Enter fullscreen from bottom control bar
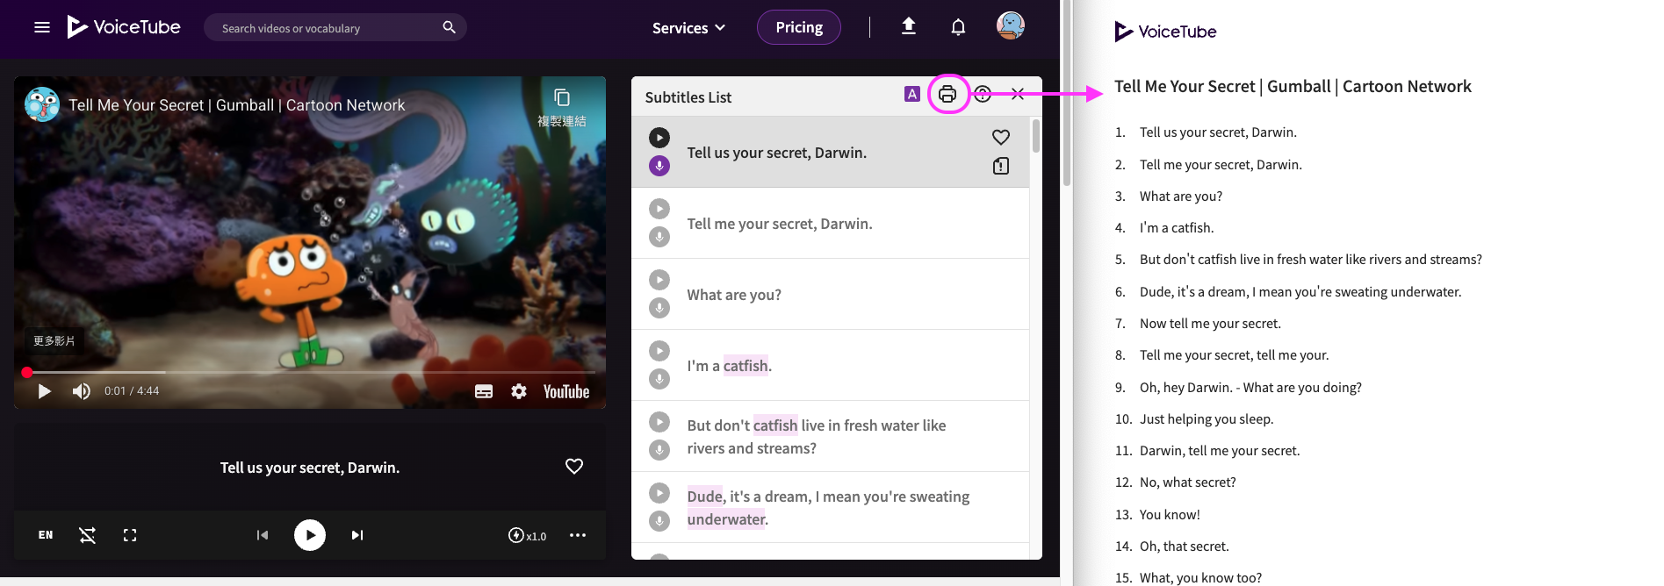The image size is (1664, 586). pos(130,535)
